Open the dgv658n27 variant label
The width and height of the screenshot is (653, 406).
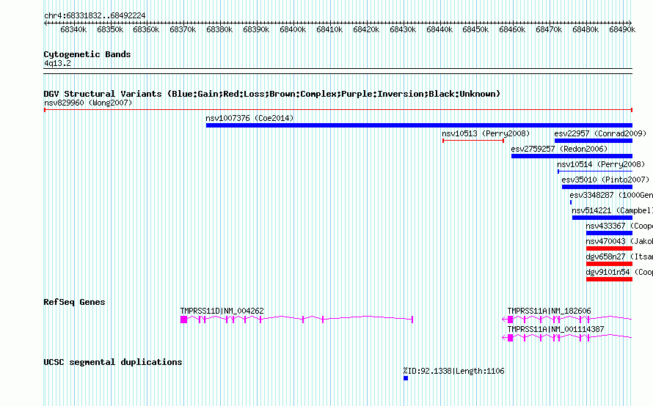[x=619, y=256]
